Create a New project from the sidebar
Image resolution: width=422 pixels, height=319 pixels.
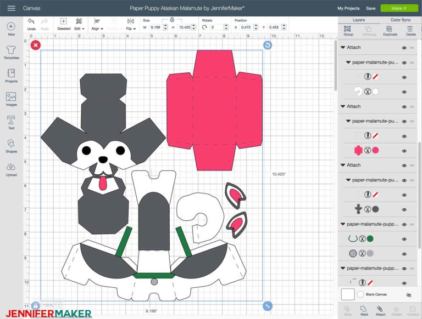pyautogui.click(x=11, y=29)
